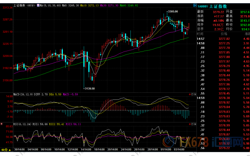Screen dimensions: 250x156
Task: Click the 时间 column header
Action: click(200, 34)
